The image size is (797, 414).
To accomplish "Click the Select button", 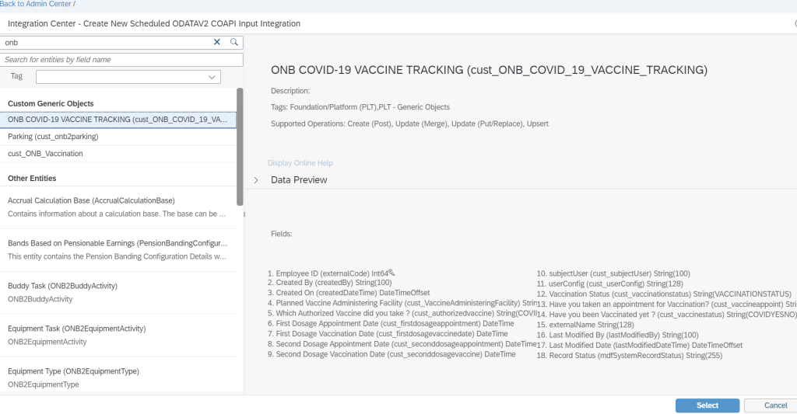I will click(x=707, y=405).
